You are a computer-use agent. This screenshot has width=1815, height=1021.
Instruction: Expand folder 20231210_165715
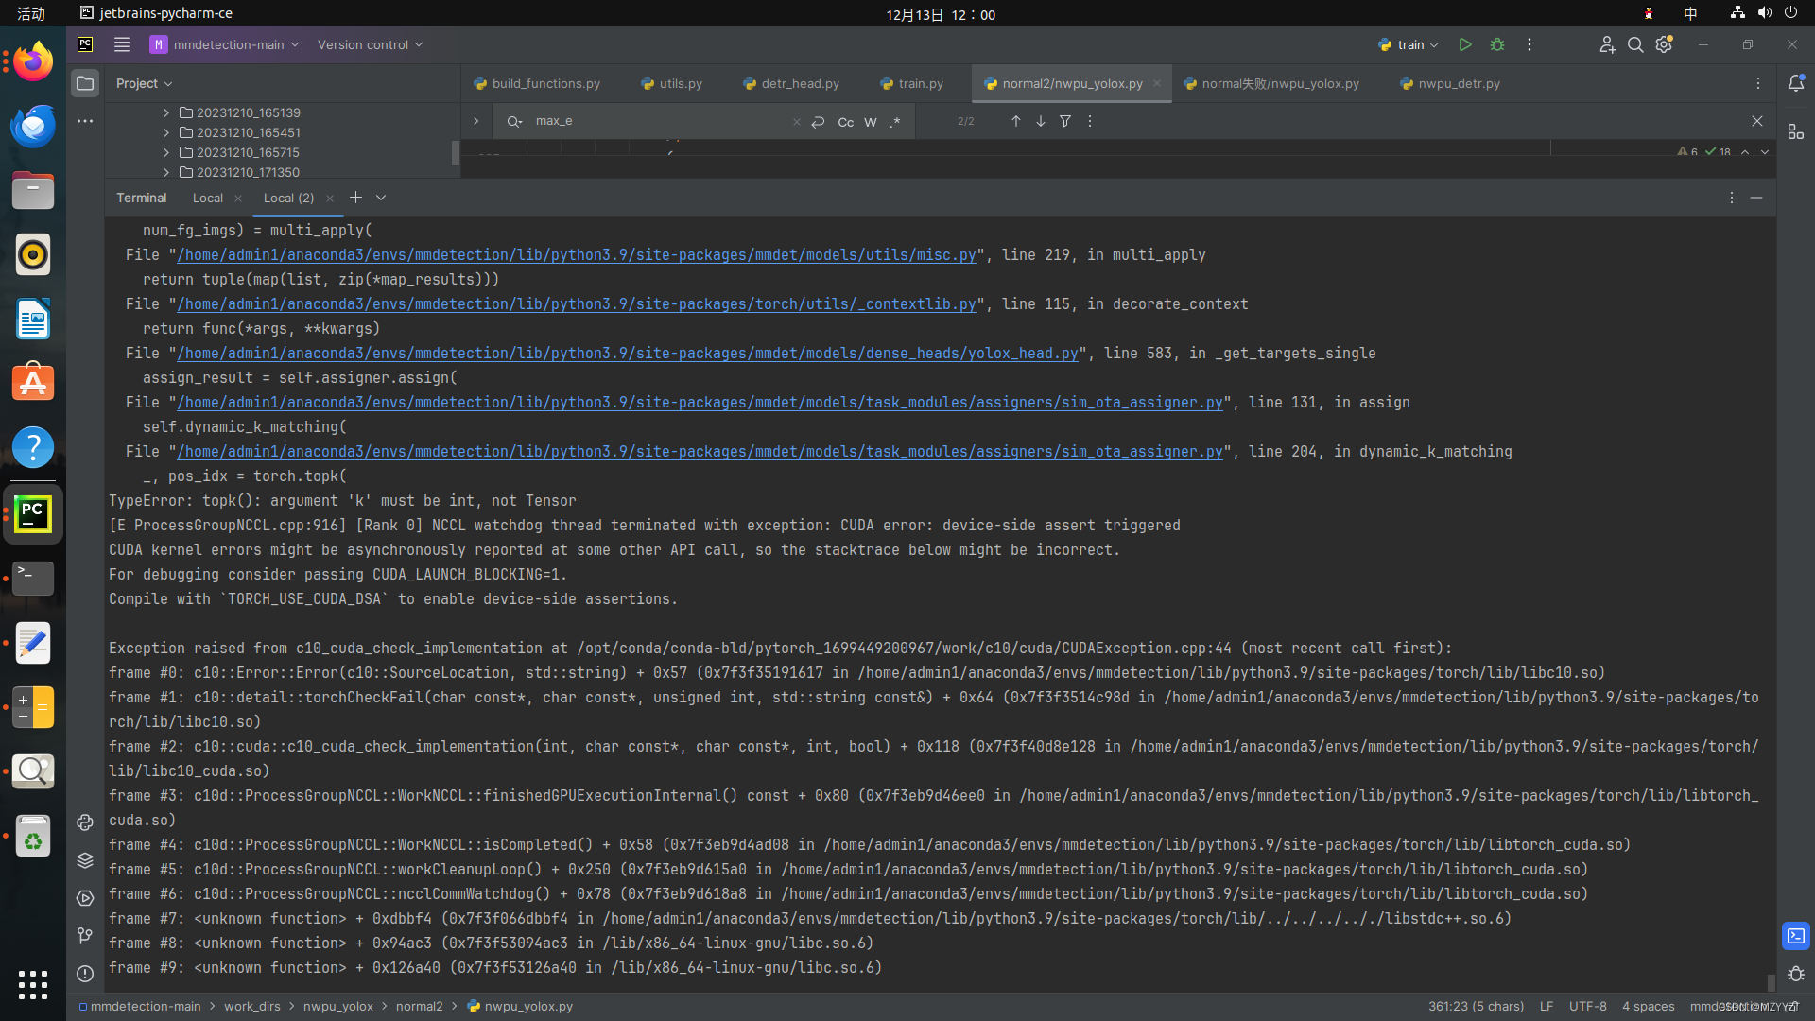(x=166, y=152)
